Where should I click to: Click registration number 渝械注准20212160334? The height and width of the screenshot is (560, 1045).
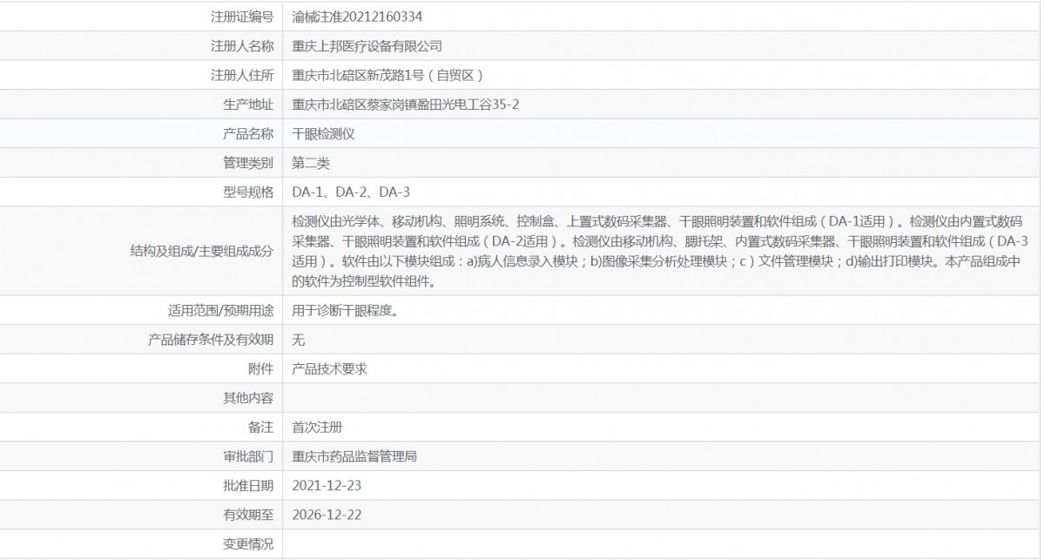coord(358,17)
